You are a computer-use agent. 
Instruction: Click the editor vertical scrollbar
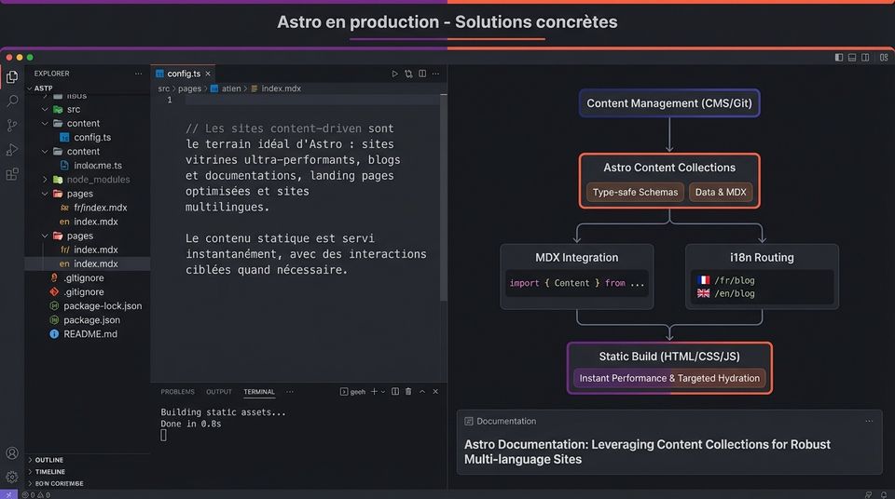444,198
